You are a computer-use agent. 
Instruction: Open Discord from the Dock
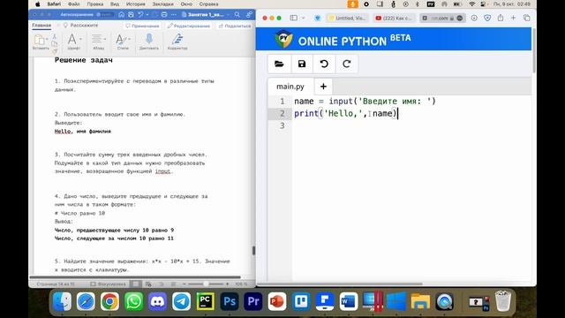tap(157, 301)
